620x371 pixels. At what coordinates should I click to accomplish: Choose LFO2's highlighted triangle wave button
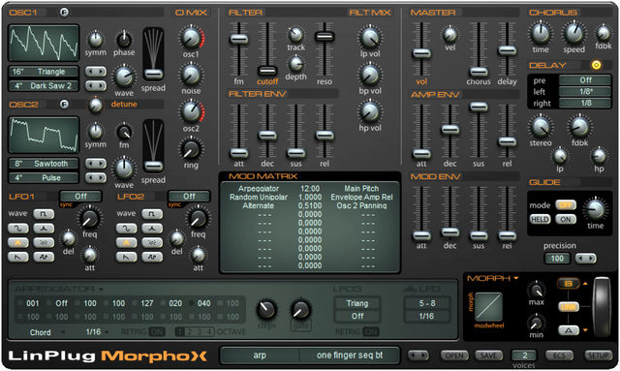127,243
